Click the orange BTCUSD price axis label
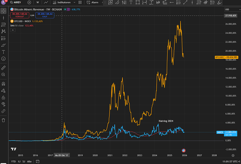241x164 pixels. 226,57
